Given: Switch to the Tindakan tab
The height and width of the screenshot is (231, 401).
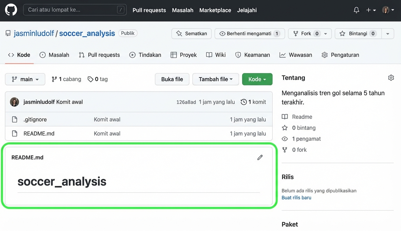Looking at the screenshot, I should [145, 55].
